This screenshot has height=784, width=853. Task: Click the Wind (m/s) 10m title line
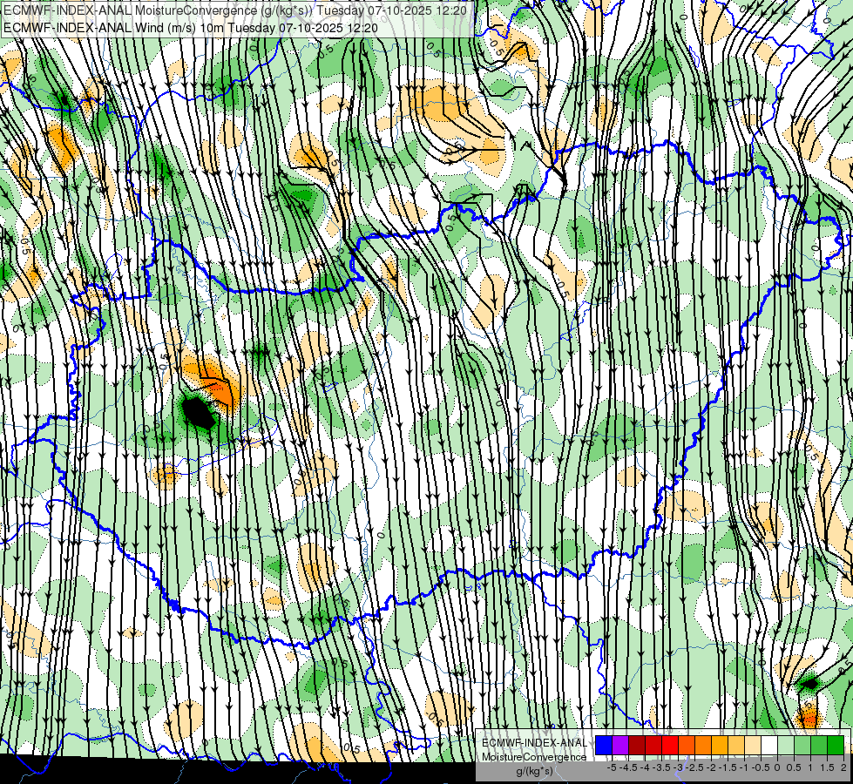(191, 28)
